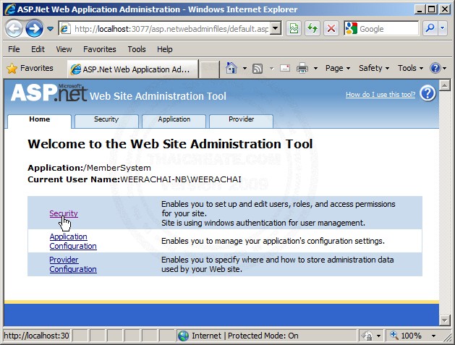Open Favorites center with star button
The height and width of the screenshot is (345, 455).
click(30, 68)
